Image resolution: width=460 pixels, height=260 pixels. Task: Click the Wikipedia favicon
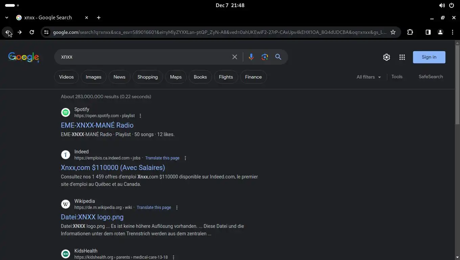pos(66,204)
